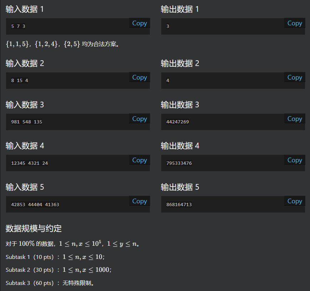The image size is (310, 291).
Task: Click the 输出数据 5 heading
Action: [180, 187]
